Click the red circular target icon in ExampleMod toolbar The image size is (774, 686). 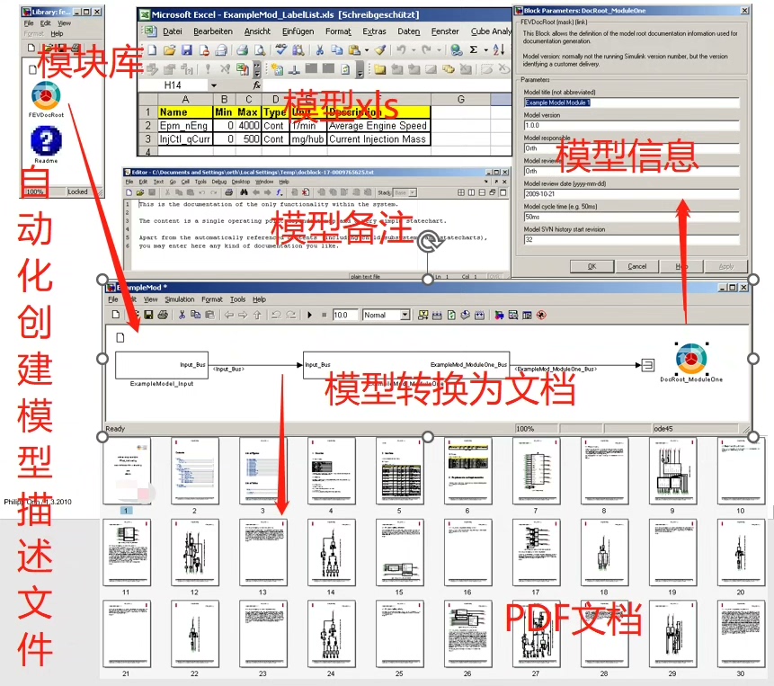[541, 315]
